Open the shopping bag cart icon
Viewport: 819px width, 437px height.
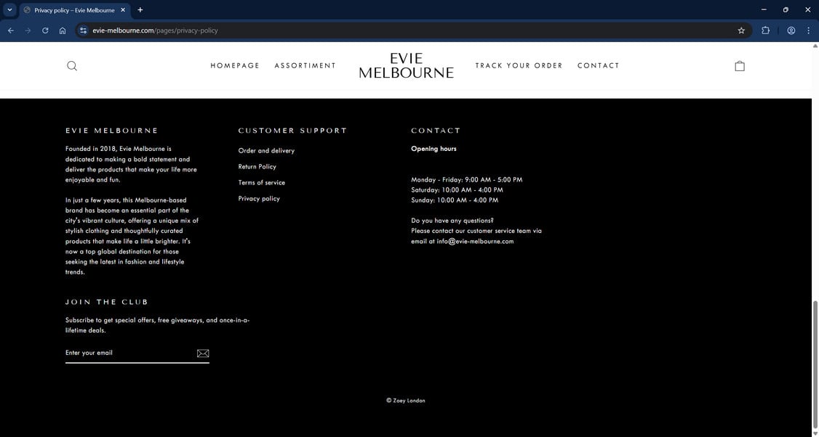(740, 66)
